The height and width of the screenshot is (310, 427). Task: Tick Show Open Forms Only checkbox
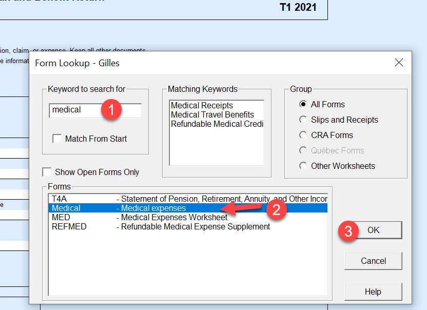[x=47, y=172]
